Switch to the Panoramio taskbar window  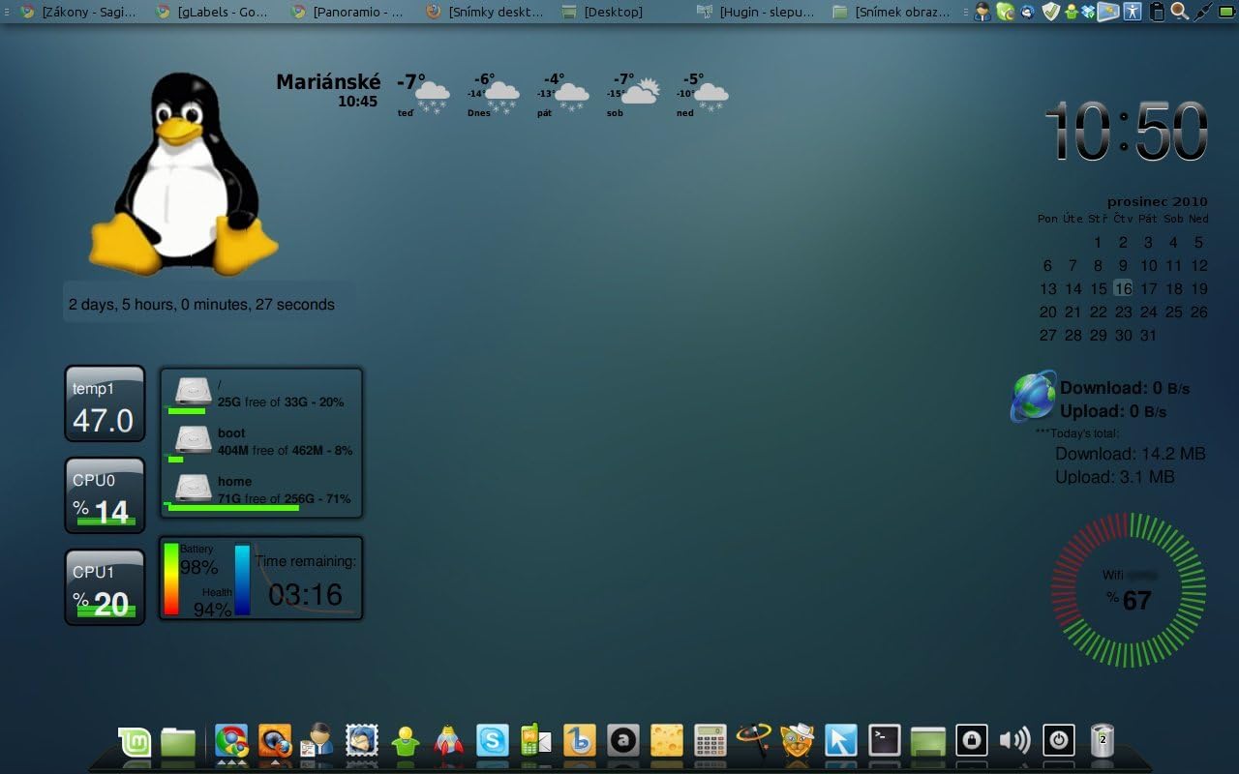point(348,12)
